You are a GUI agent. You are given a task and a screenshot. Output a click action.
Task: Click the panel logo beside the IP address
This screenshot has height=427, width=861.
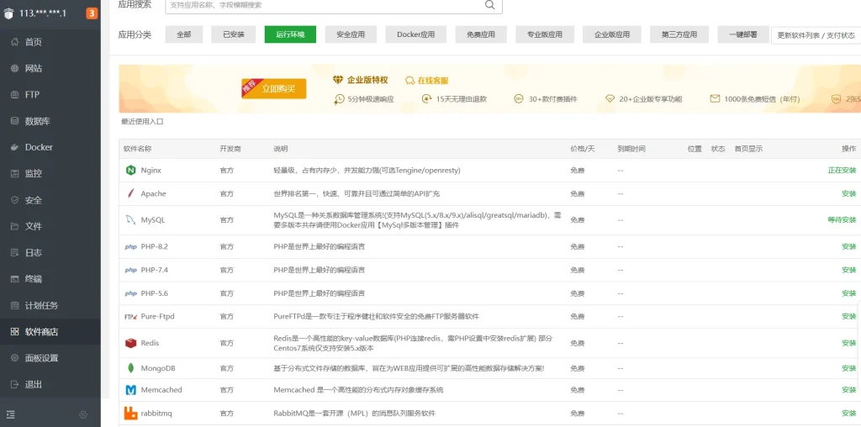pyautogui.click(x=8, y=13)
